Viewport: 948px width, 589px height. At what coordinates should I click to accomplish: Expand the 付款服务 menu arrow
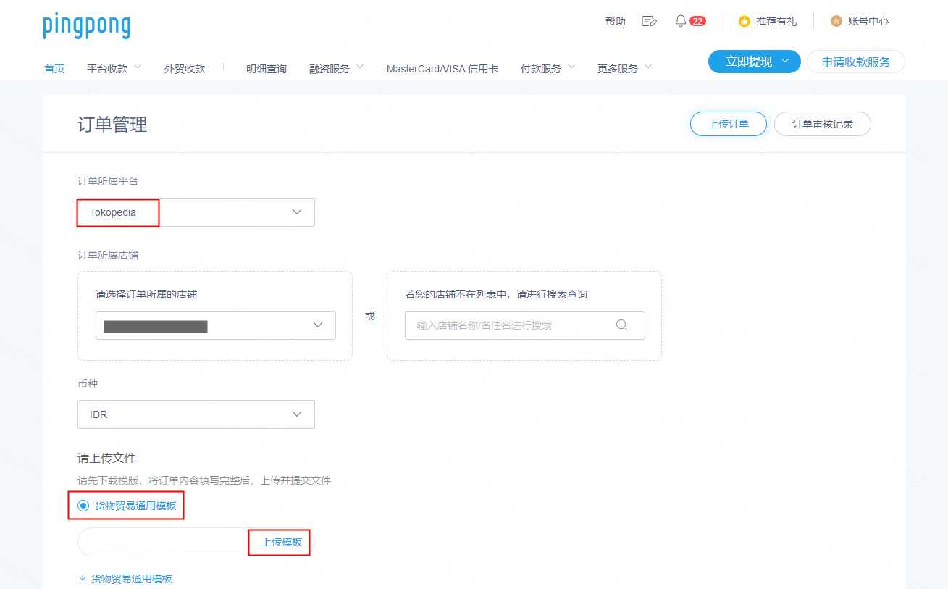[x=571, y=67]
